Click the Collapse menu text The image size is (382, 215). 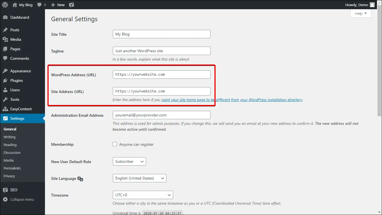[x=22, y=199]
